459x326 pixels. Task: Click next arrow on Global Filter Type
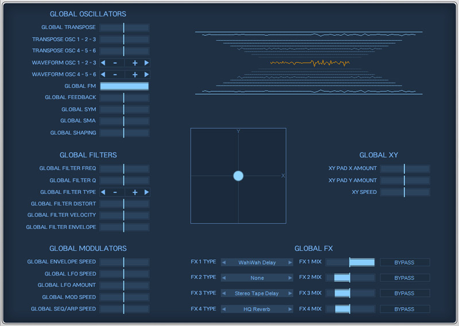tap(146, 192)
